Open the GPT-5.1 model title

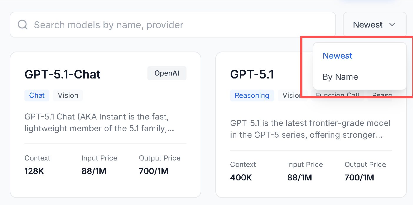(252, 74)
